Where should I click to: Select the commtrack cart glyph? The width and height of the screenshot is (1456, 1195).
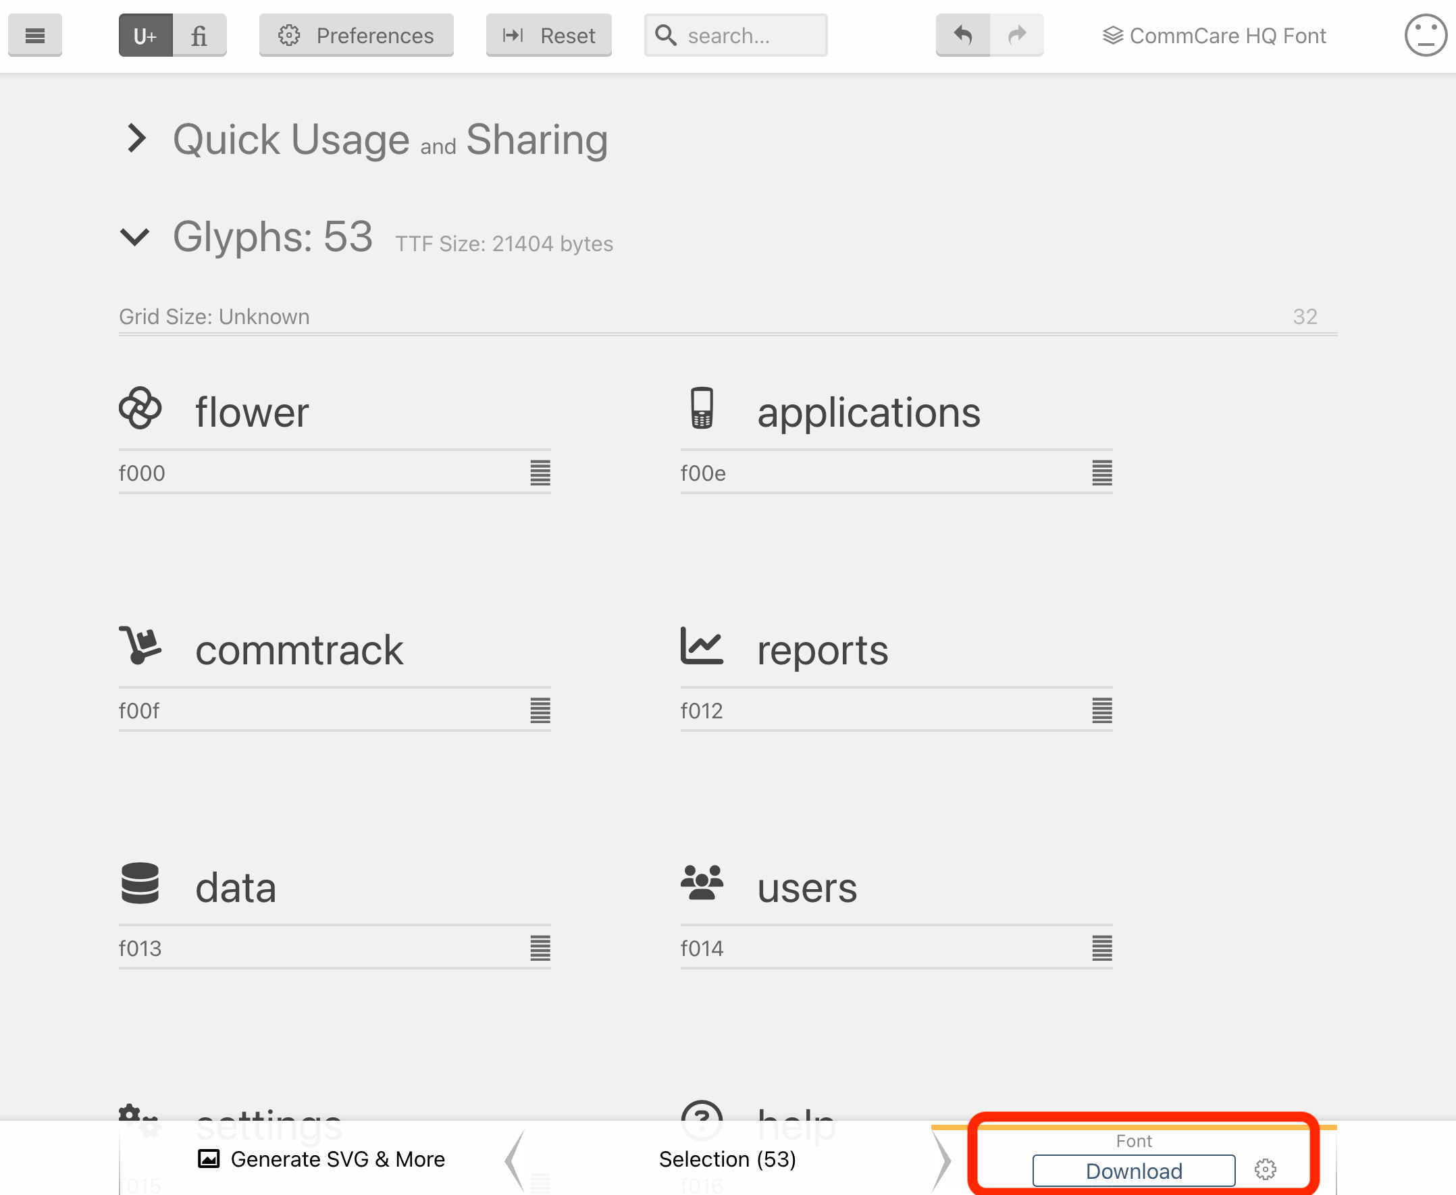pyautogui.click(x=140, y=645)
